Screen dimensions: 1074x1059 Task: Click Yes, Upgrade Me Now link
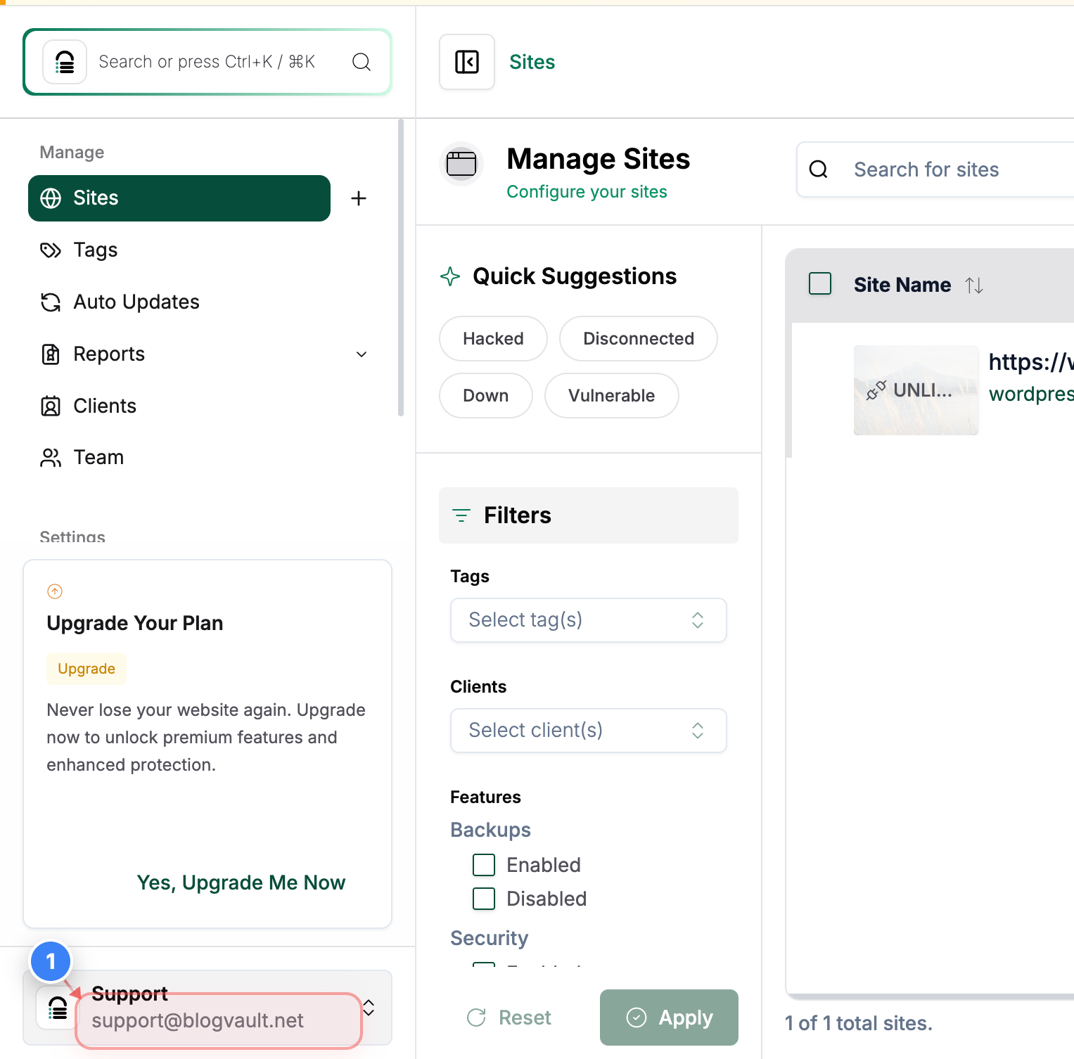tap(241, 882)
